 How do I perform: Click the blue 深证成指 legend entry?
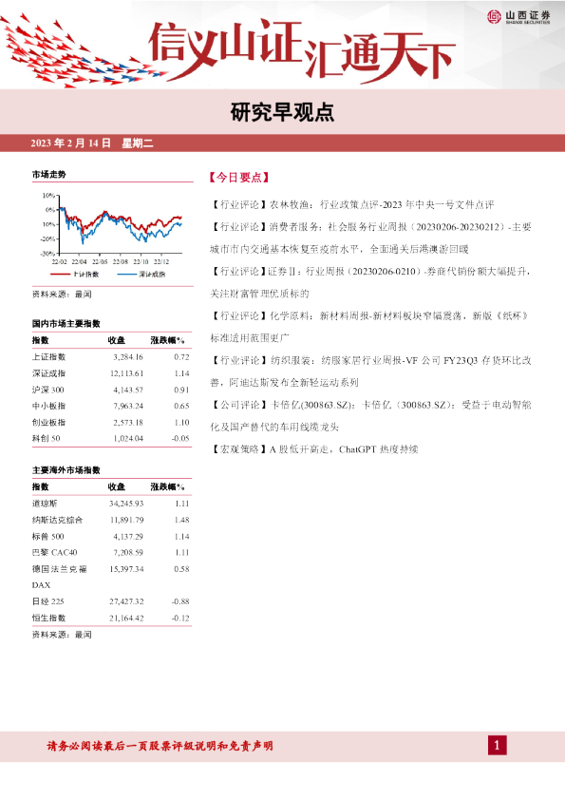tap(141, 274)
